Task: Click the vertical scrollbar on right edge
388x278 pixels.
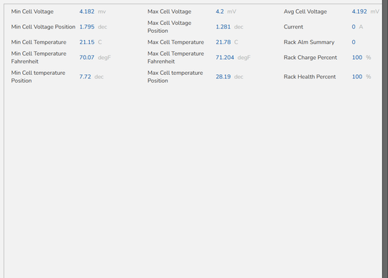Action: (x=384, y=139)
